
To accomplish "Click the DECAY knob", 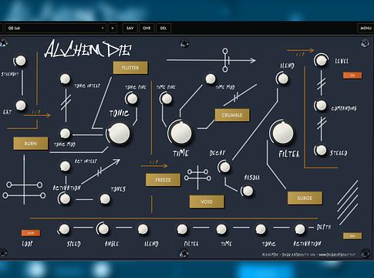I will [225, 167].
